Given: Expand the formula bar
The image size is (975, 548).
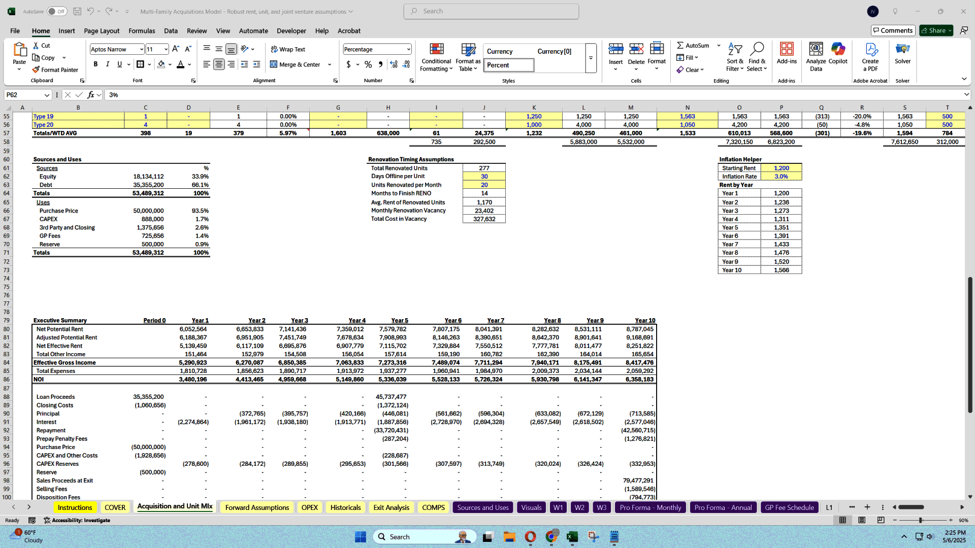Looking at the screenshot, I should click(x=966, y=95).
